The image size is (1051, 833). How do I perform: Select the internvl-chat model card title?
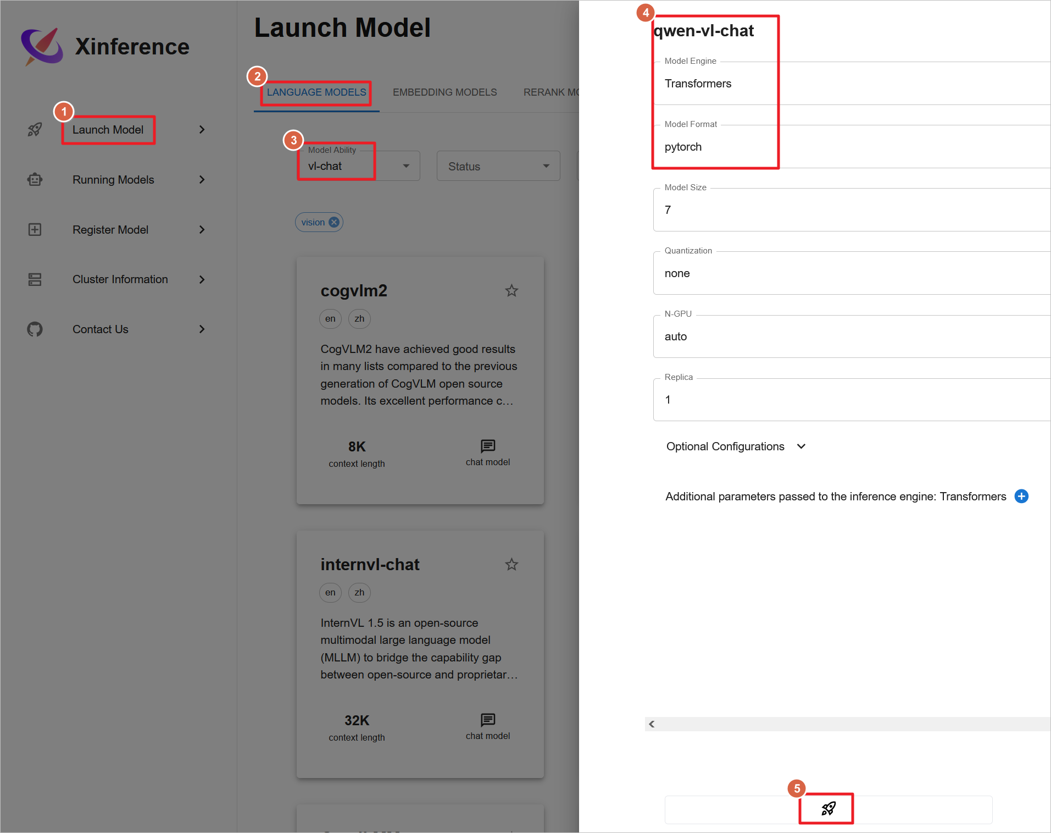pyautogui.click(x=370, y=564)
